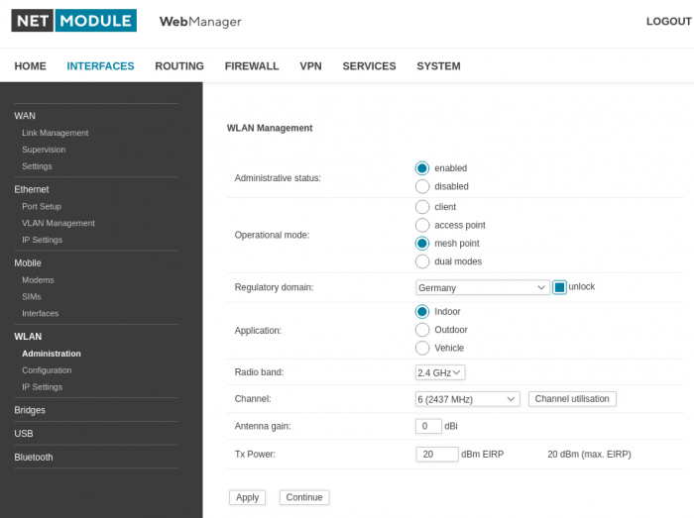This screenshot has width=694, height=518.
Task: Open Link Management under WAN
Action: 55,133
